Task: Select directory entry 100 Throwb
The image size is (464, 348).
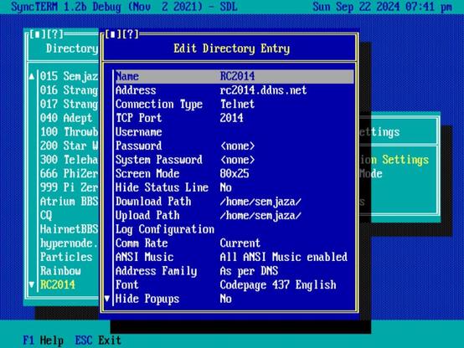Action: [x=69, y=132]
